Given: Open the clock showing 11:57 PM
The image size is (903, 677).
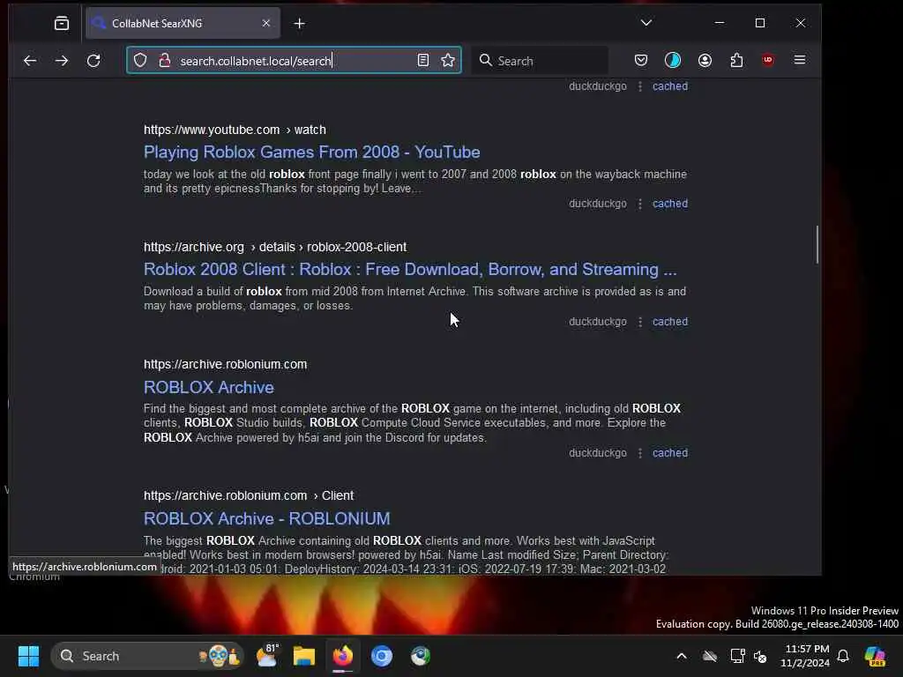Looking at the screenshot, I should click(805, 656).
